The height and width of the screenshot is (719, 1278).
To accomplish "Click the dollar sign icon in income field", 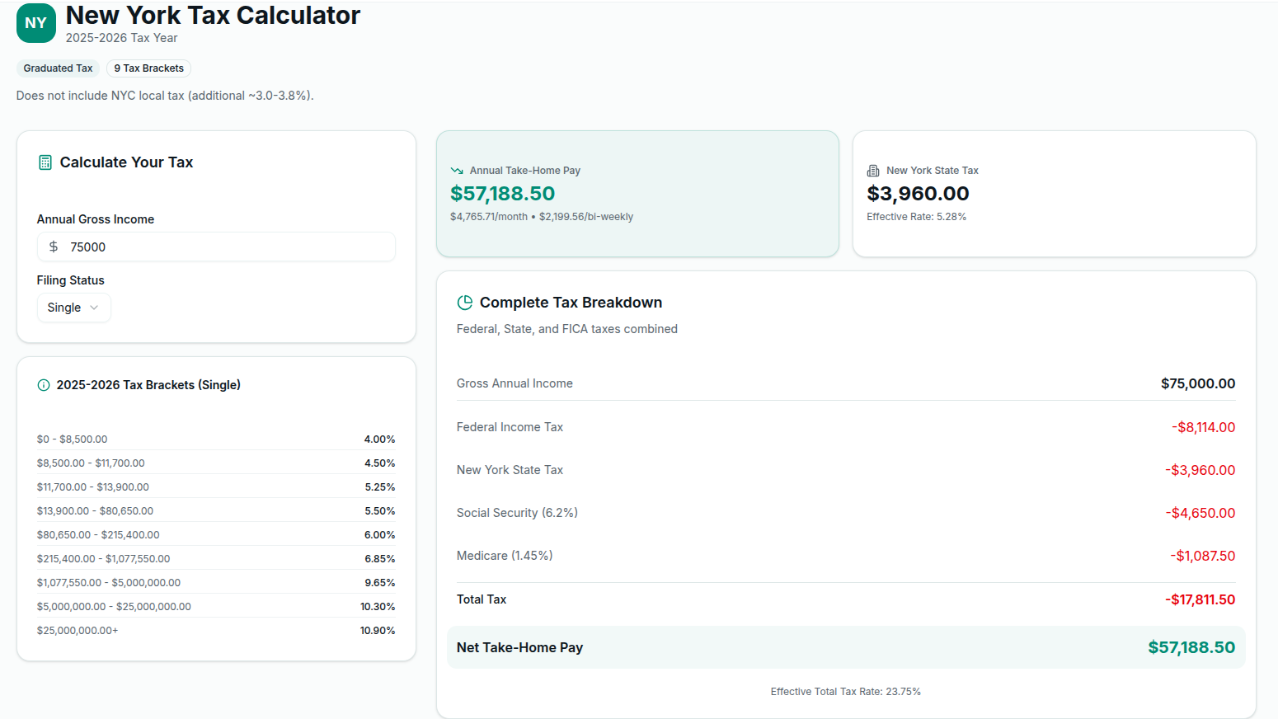I will pos(54,247).
